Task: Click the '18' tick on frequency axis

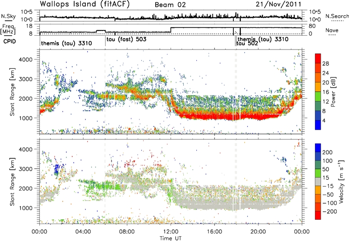Action: (x=30, y=26)
